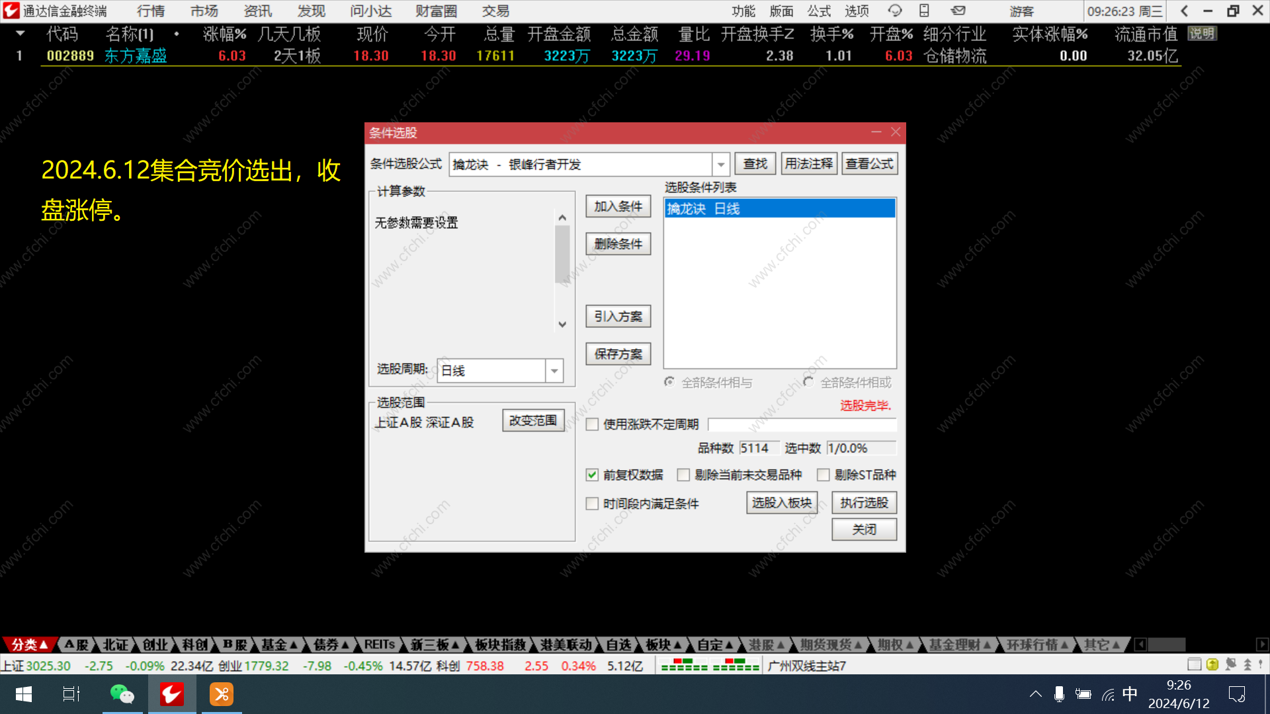The image size is (1270, 714).
Task: Open the 公式 menu
Action: tap(818, 11)
